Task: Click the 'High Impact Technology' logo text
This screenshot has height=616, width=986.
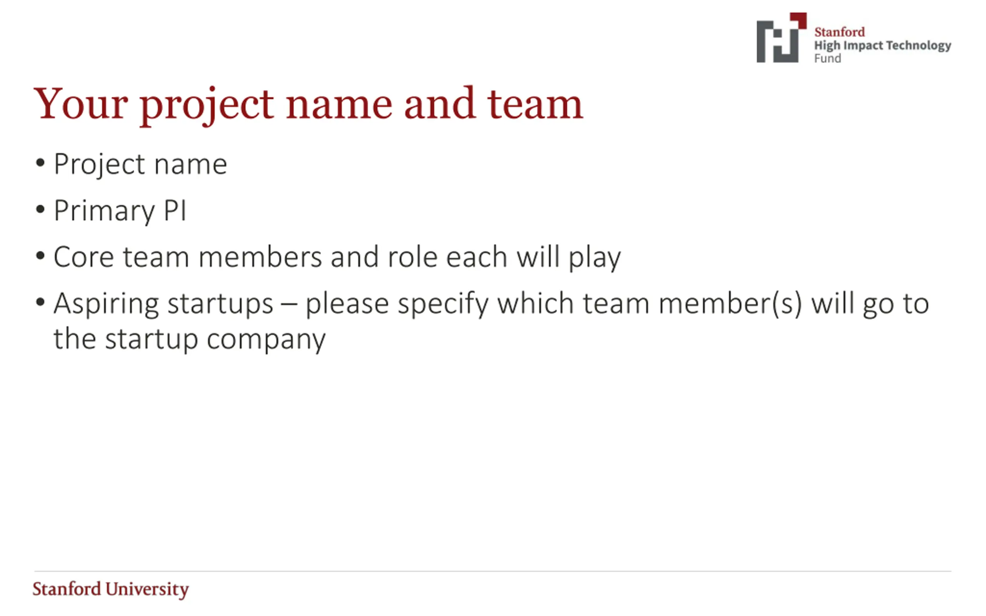Action: click(882, 45)
